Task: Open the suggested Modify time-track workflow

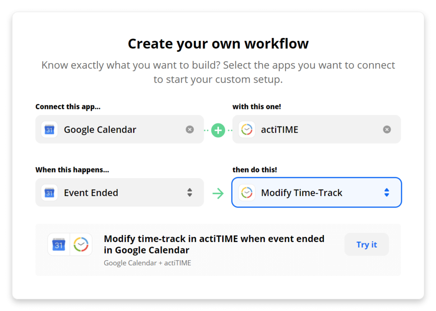Action: click(214, 244)
